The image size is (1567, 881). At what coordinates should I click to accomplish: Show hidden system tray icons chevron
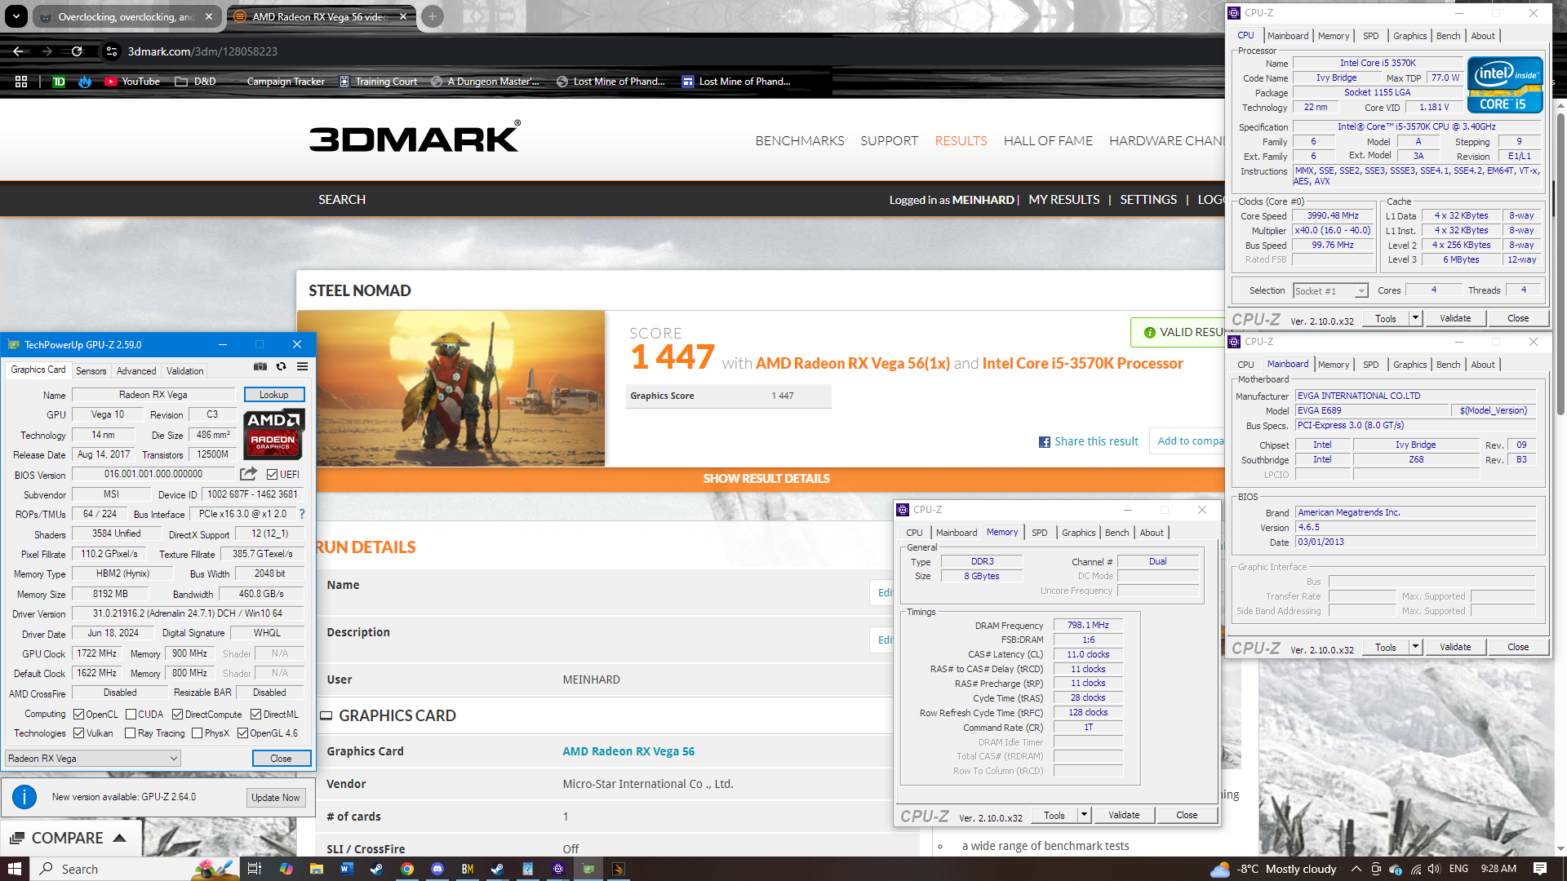click(1356, 869)
